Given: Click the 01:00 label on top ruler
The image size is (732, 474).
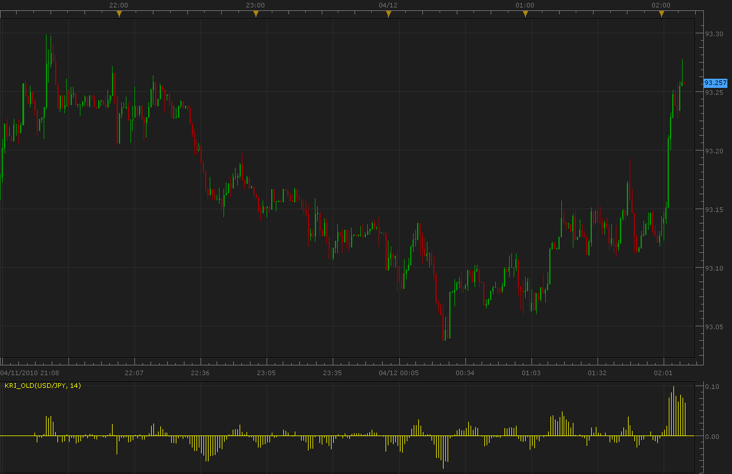Looking at the screenshot, I should pyautogui.click(x=525, y=5).
